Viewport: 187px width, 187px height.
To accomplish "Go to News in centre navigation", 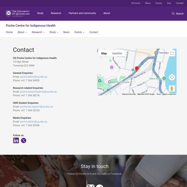I will [x=66, y=32].
